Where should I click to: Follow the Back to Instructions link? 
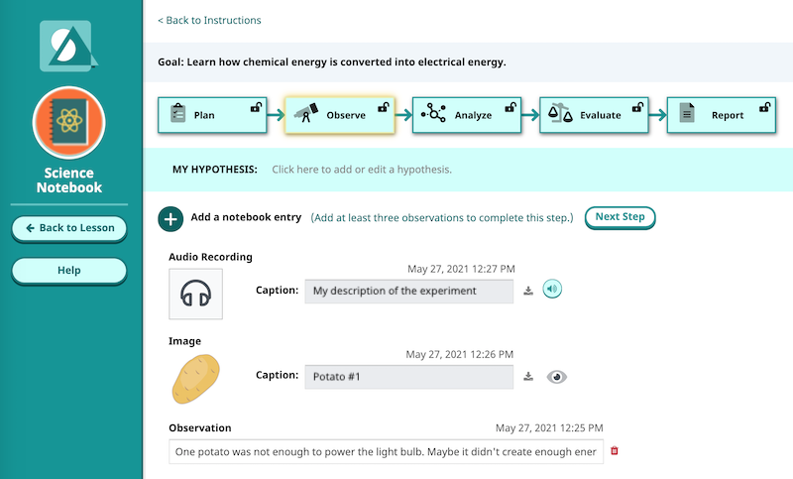point(209,20)
